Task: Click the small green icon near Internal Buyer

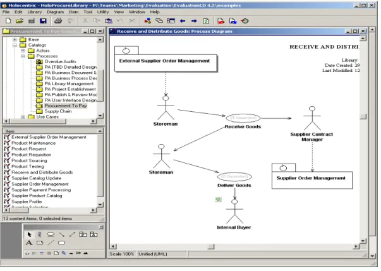Action: [x=218, y=200]
